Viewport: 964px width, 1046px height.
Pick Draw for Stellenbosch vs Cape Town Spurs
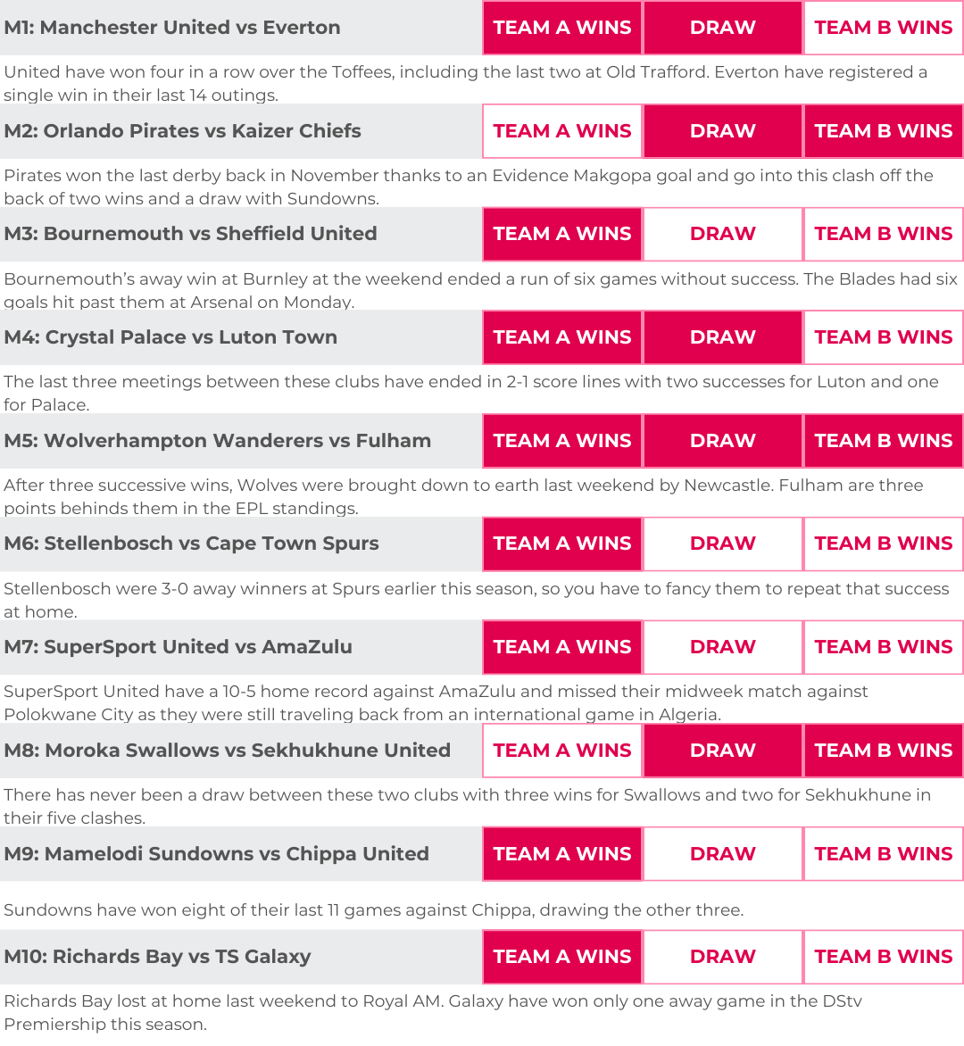point(723,544)
